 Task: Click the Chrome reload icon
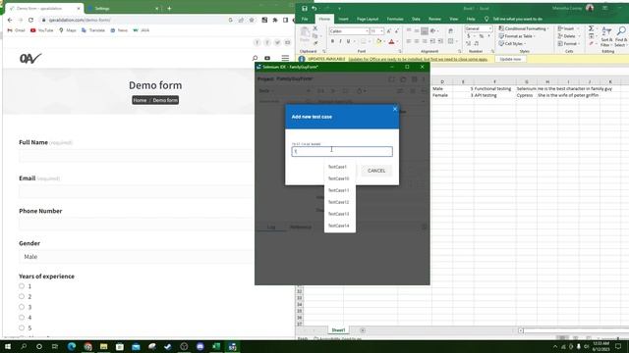tap(30, 20)
